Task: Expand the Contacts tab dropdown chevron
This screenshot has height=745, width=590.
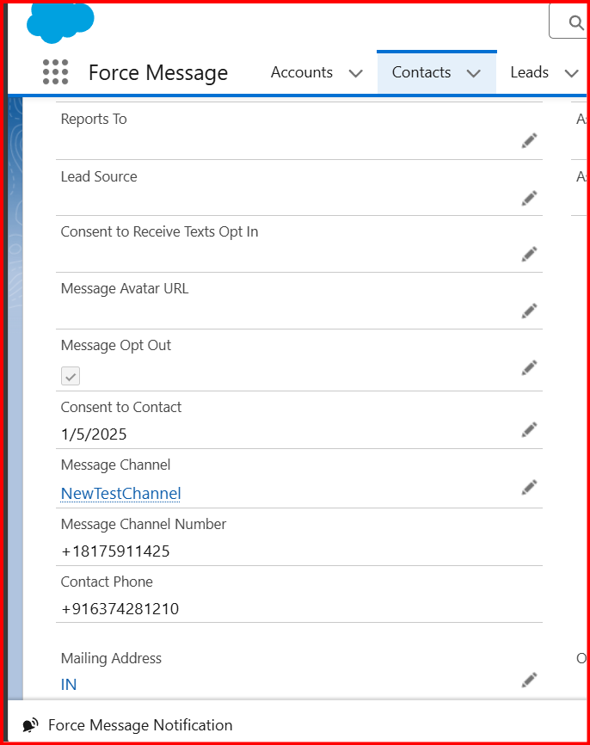Action: (x=473, y=73)
